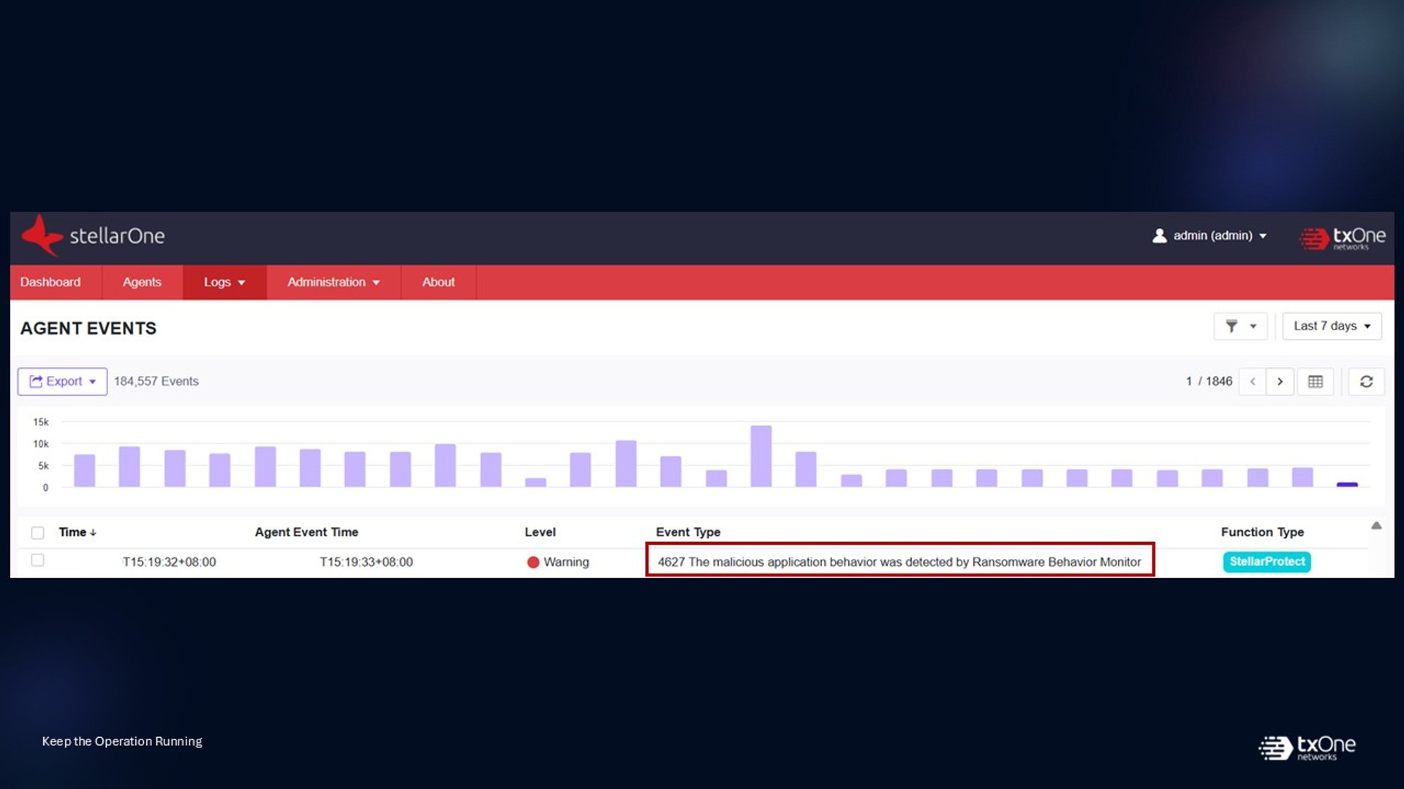1404x789 pixels.
Task: Change the Last 7 days time range
Action: (x=1332, y=326)
